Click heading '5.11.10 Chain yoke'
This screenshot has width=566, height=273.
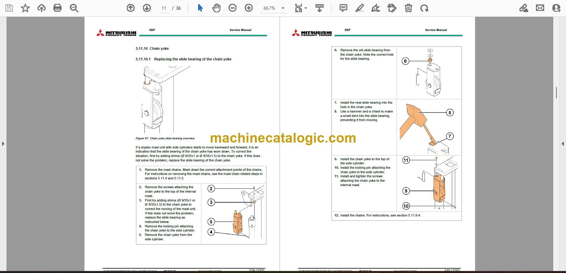tap(152, 49)
